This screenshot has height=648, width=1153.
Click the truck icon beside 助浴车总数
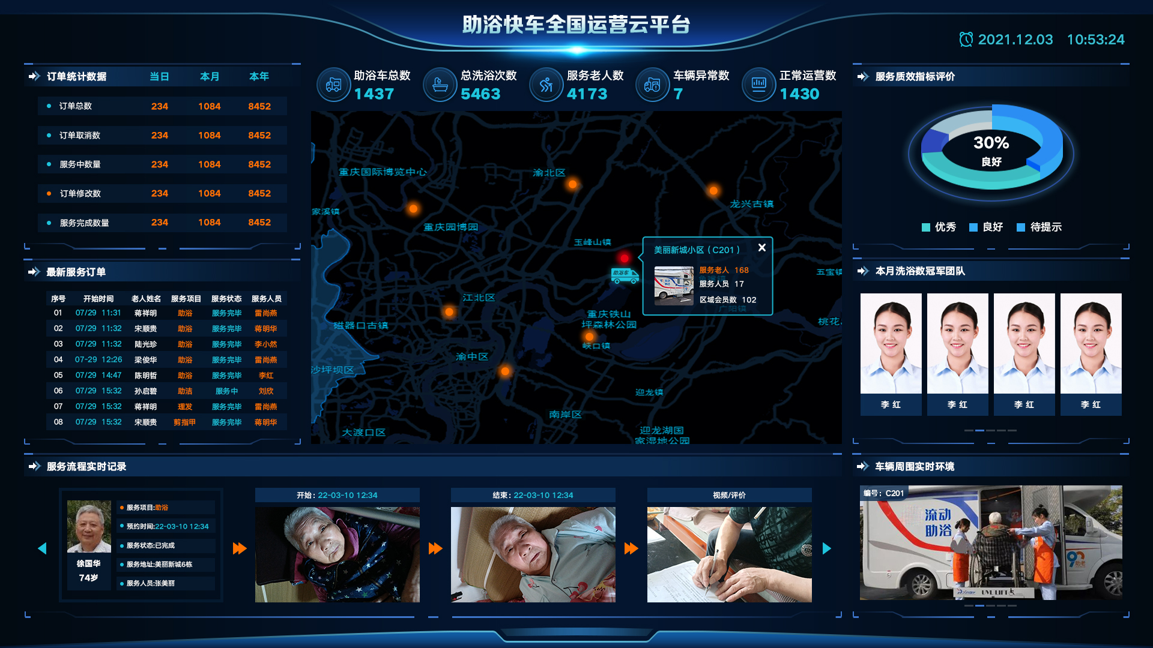(333, 85)
